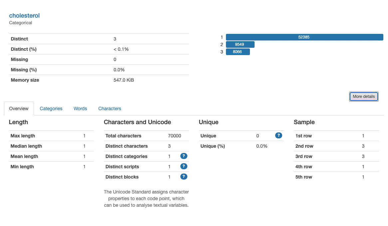The width and height of the screenshot is (388, 226).
Task: Open the Words tab
Action: pos(80,109)
